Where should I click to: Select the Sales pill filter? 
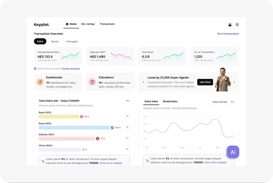point(40,41)
